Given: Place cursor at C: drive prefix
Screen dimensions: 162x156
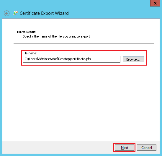Looking at the screenshot, I should 26,59.
